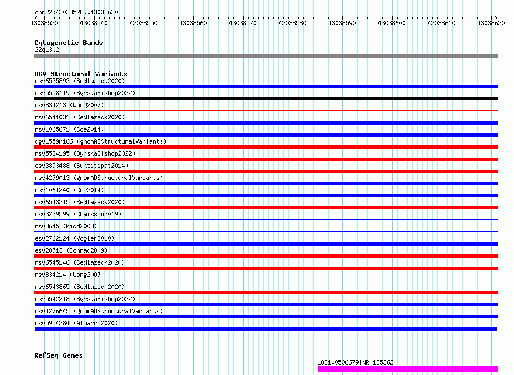Click the nsv3239599 (Chaisson2019) label
Screen dimensions: 514x375
click(78, 214)
